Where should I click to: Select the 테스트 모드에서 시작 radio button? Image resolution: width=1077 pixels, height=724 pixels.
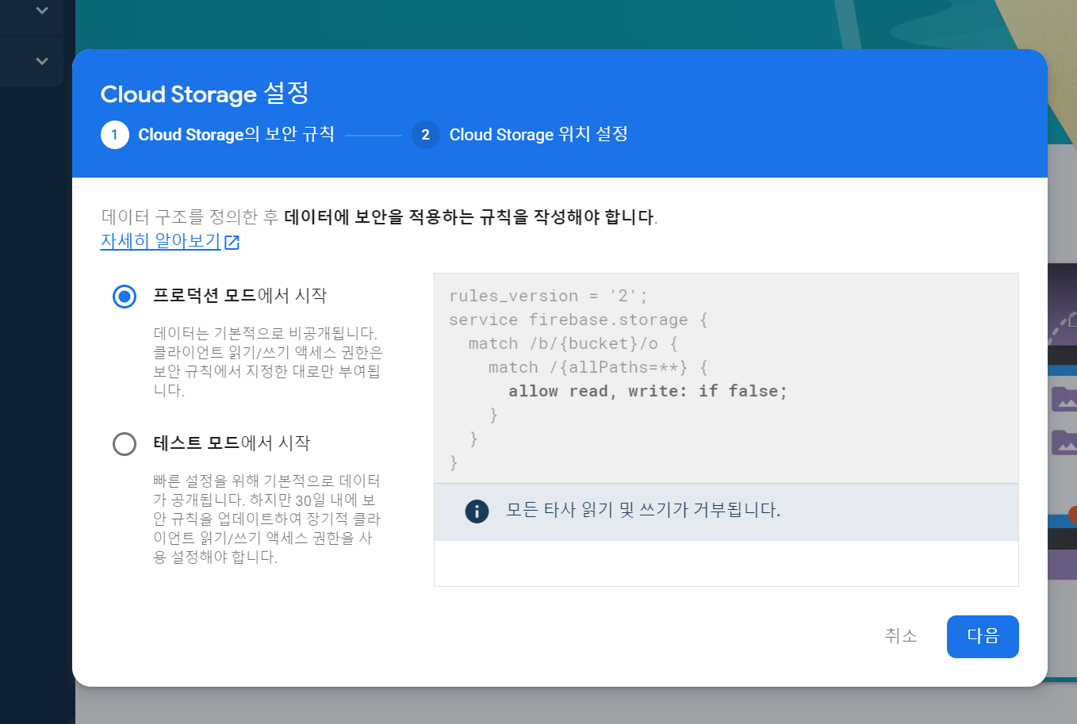click(125, 443)
